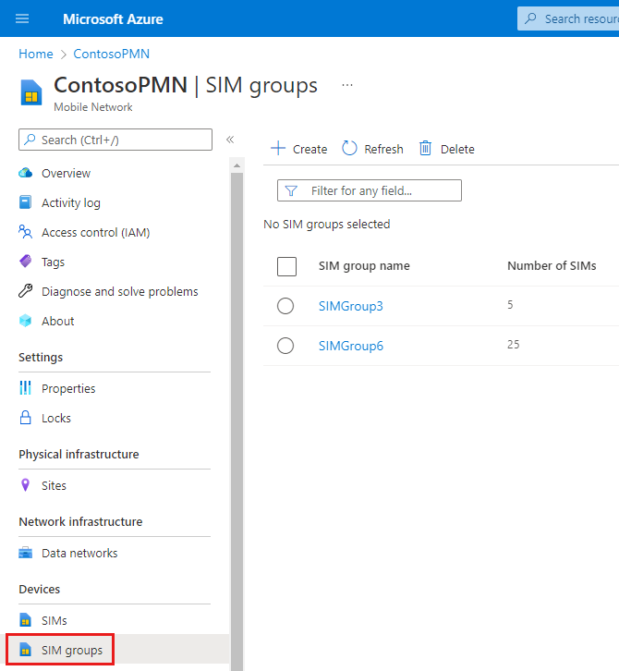Click the Activity log icon
Screen dimensions: 619x671
click(x=26, y=202)
